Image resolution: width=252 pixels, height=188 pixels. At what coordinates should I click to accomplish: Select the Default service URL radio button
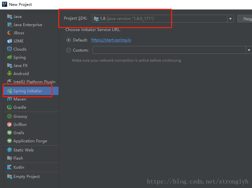(x=68, y=40)
